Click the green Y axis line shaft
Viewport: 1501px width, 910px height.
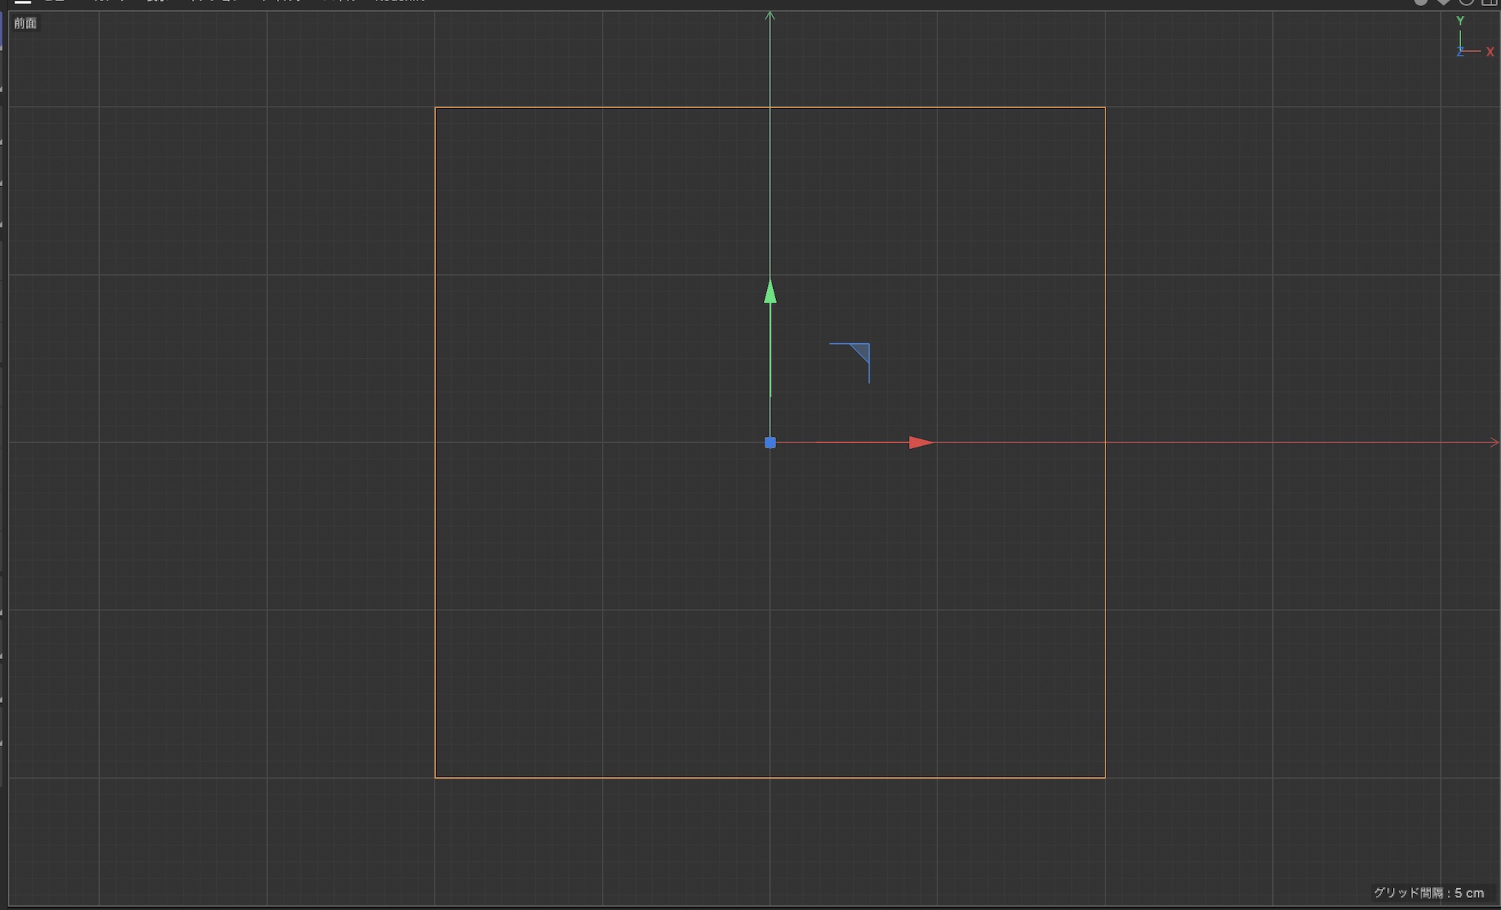[770, 353]
